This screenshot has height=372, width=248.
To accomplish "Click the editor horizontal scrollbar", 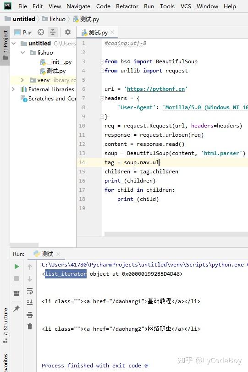I will click(176, 234).
